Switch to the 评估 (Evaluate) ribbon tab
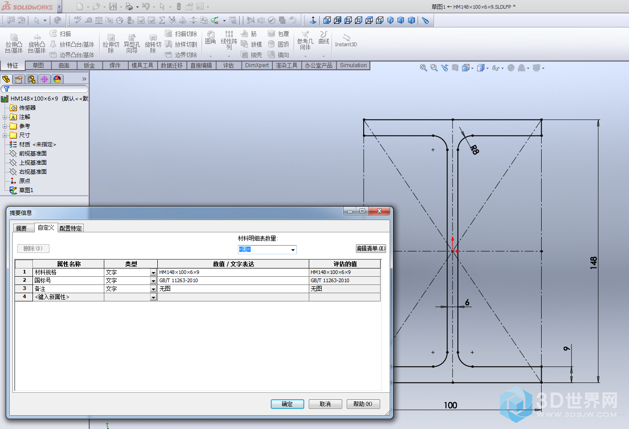Viewport: 629px width, 429px height. pos(229,65)
